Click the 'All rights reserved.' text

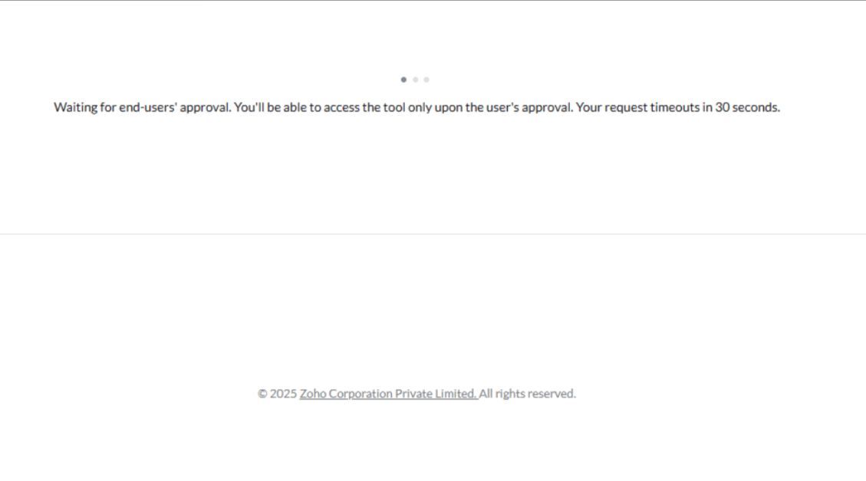click(528, 394)
